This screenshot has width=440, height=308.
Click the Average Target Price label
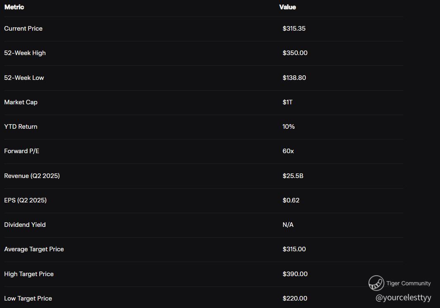34,249
